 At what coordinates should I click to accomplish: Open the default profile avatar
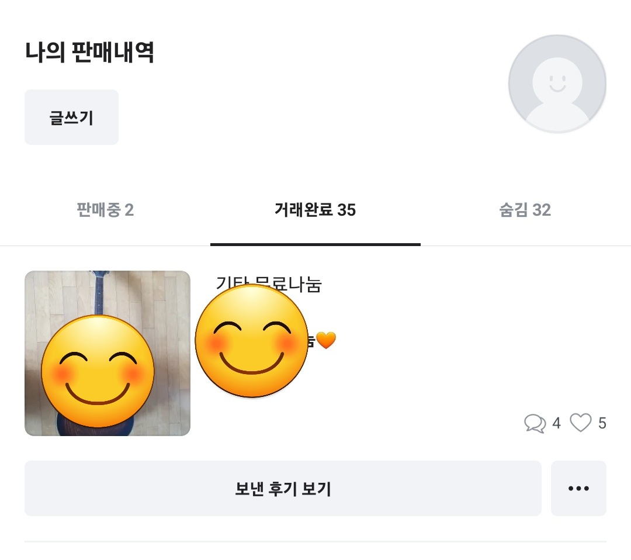point(557,84)
